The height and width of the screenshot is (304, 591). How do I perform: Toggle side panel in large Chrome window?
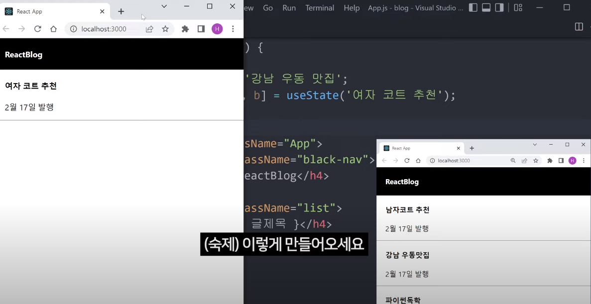tap(201, 29)
